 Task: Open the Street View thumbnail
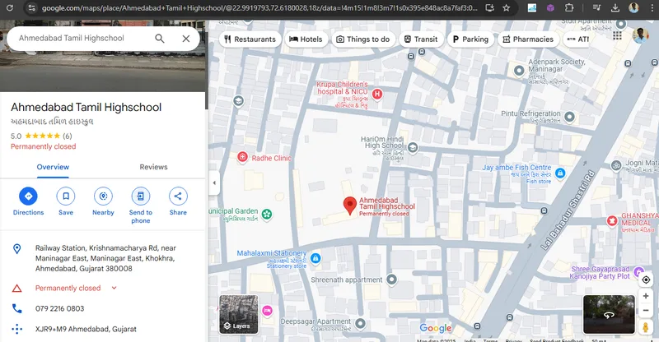pyautogui.click(x=609, y=314)
